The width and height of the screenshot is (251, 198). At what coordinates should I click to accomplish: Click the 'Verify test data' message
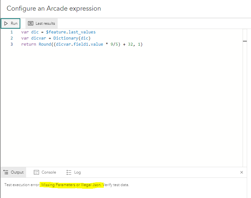[116, 185]
